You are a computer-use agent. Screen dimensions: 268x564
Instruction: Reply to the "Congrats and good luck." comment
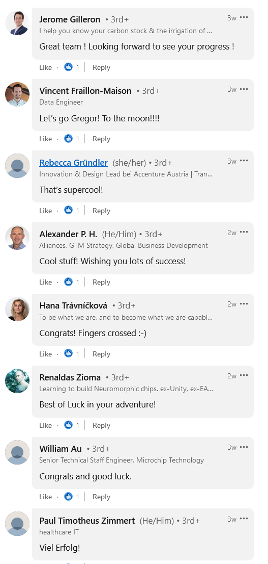101,497
